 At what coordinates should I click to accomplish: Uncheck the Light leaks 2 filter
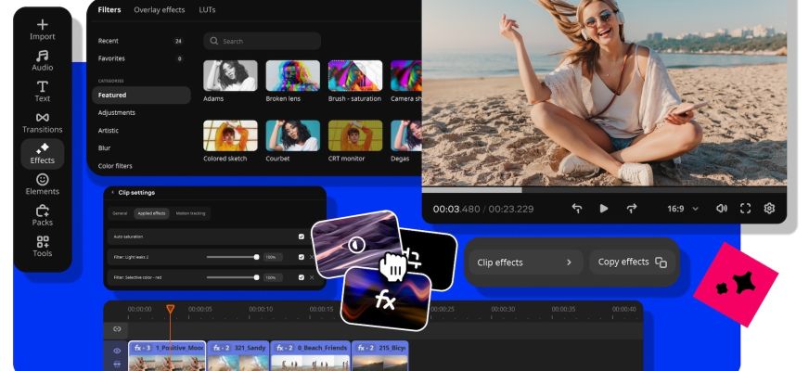[x=301, y=257]
